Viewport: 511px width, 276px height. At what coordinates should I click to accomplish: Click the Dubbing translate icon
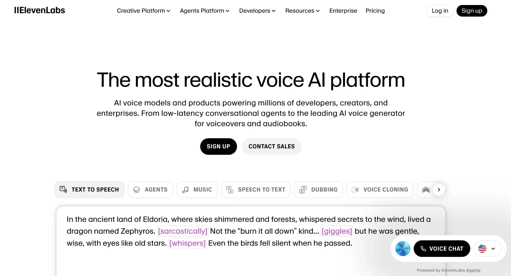303,190
